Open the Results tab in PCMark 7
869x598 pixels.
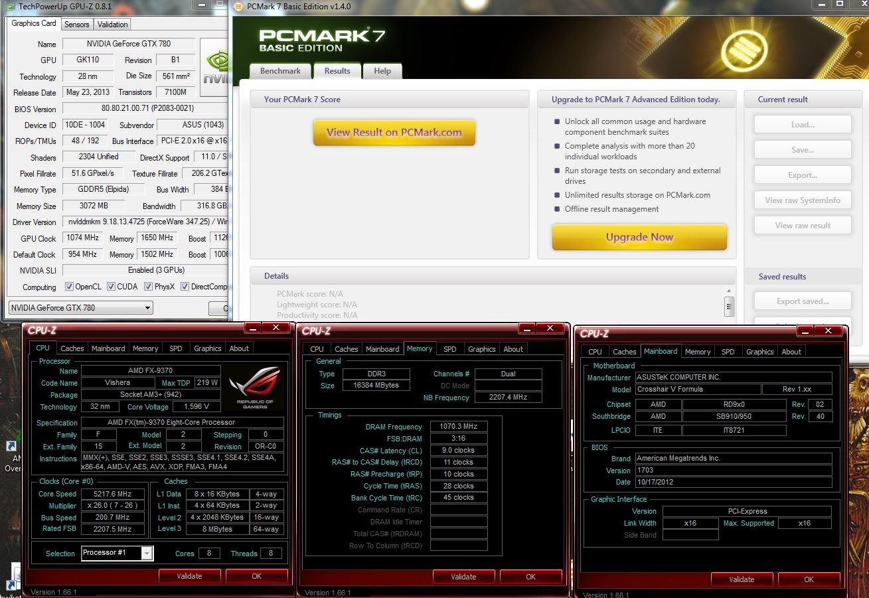[337, 71]
